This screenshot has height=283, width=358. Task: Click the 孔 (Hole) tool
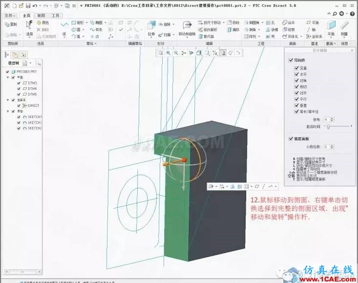point(270,22)
